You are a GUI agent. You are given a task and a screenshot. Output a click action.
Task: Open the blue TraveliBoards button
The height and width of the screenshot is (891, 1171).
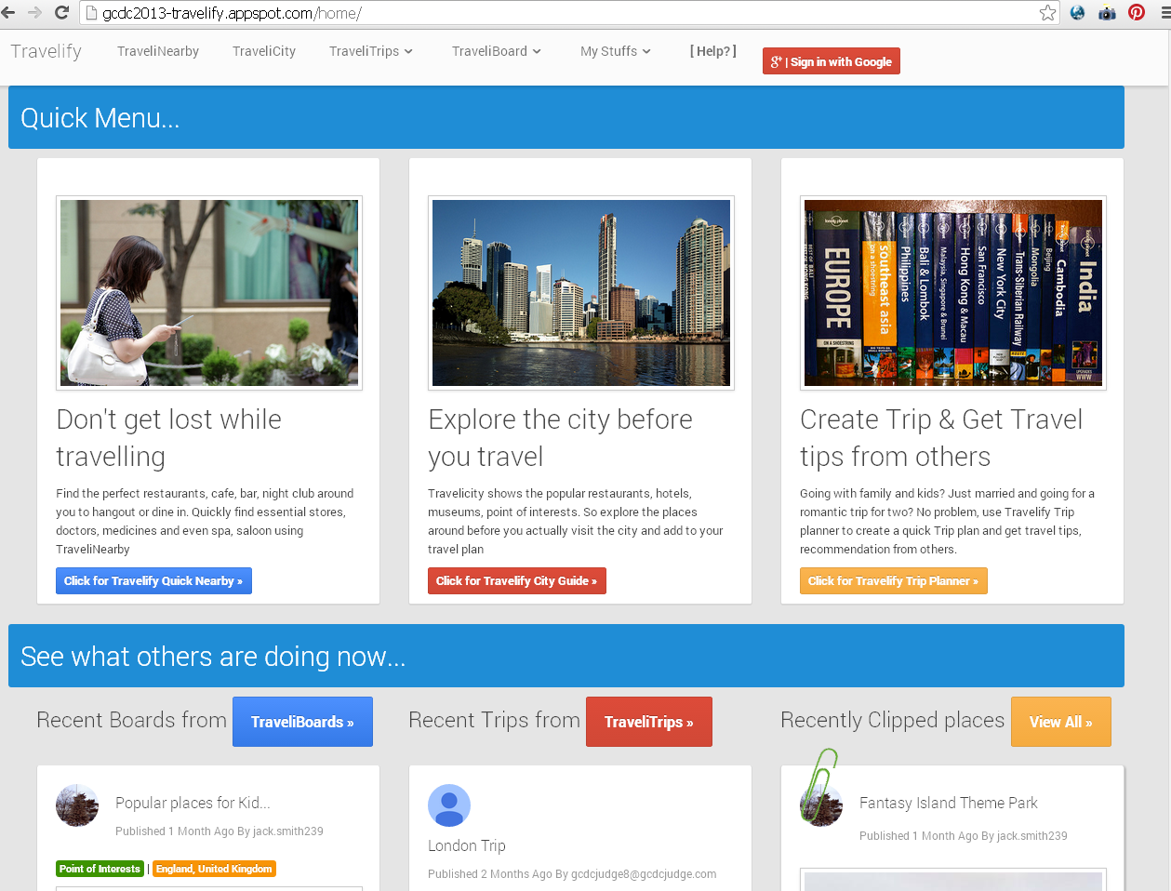[x=302, y=722]
